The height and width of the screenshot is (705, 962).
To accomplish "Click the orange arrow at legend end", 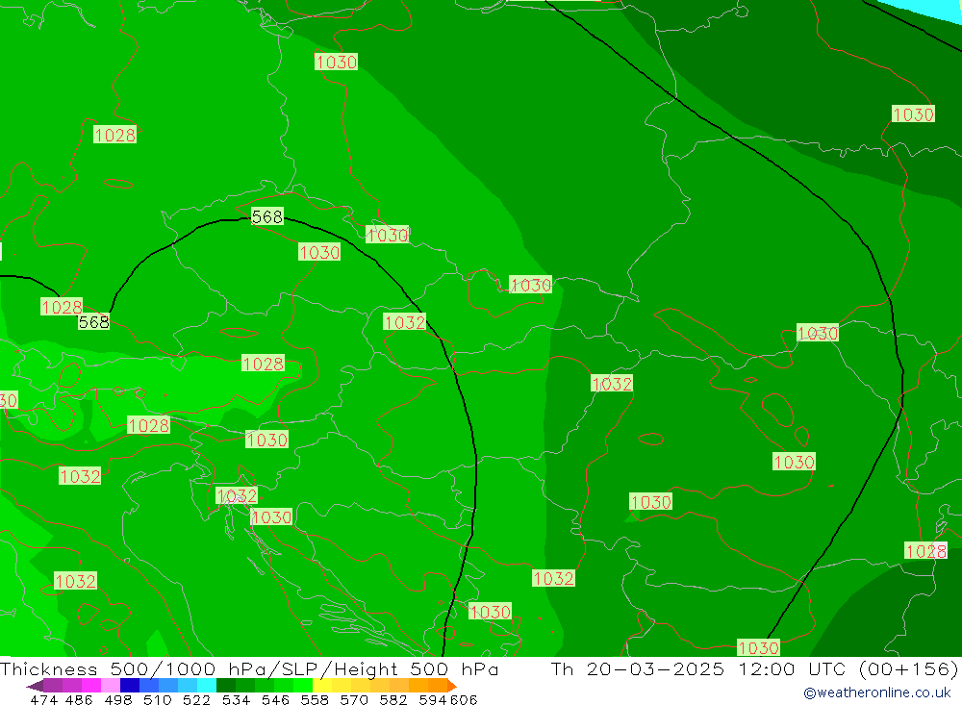I will [x=452, y=686].
